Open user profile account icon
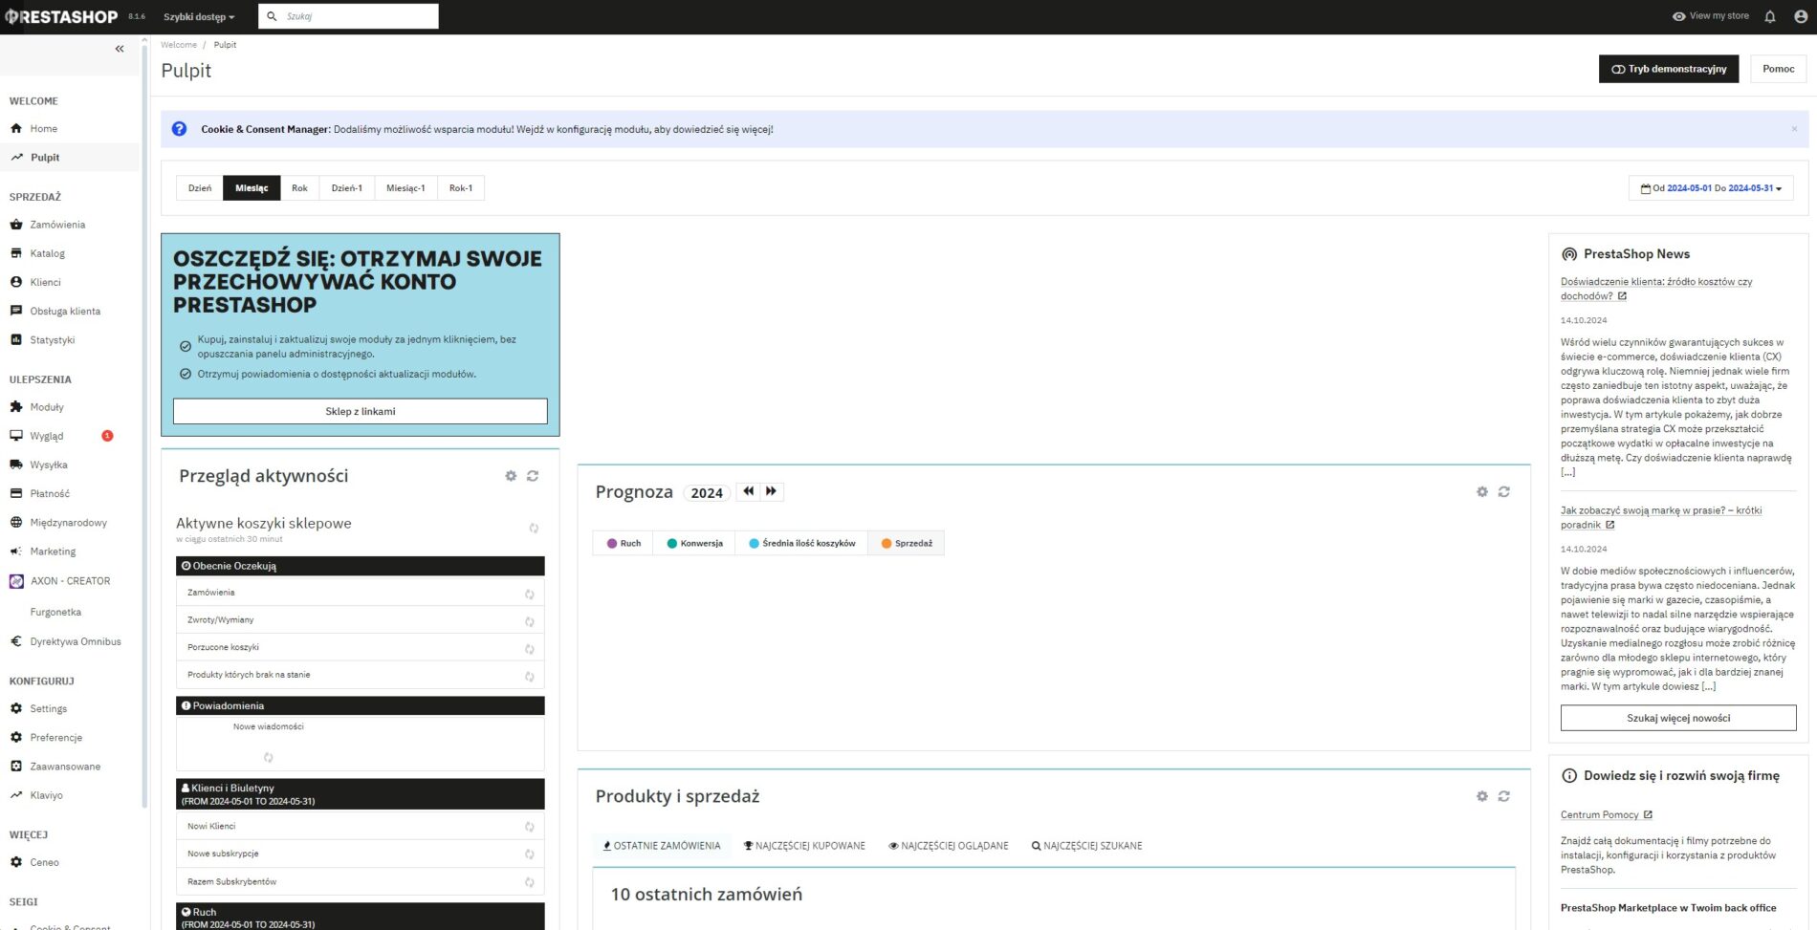Viewport: 1817px width, 930px height. 1801,16
